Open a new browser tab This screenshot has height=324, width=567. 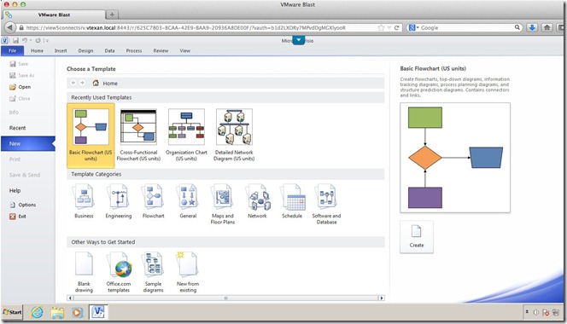point(112,14)
